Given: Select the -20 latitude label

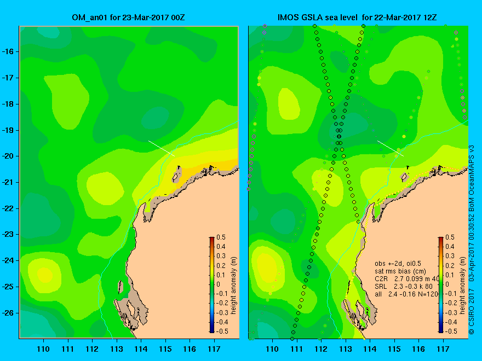Looking at the screenshot, I should point(7,156).
